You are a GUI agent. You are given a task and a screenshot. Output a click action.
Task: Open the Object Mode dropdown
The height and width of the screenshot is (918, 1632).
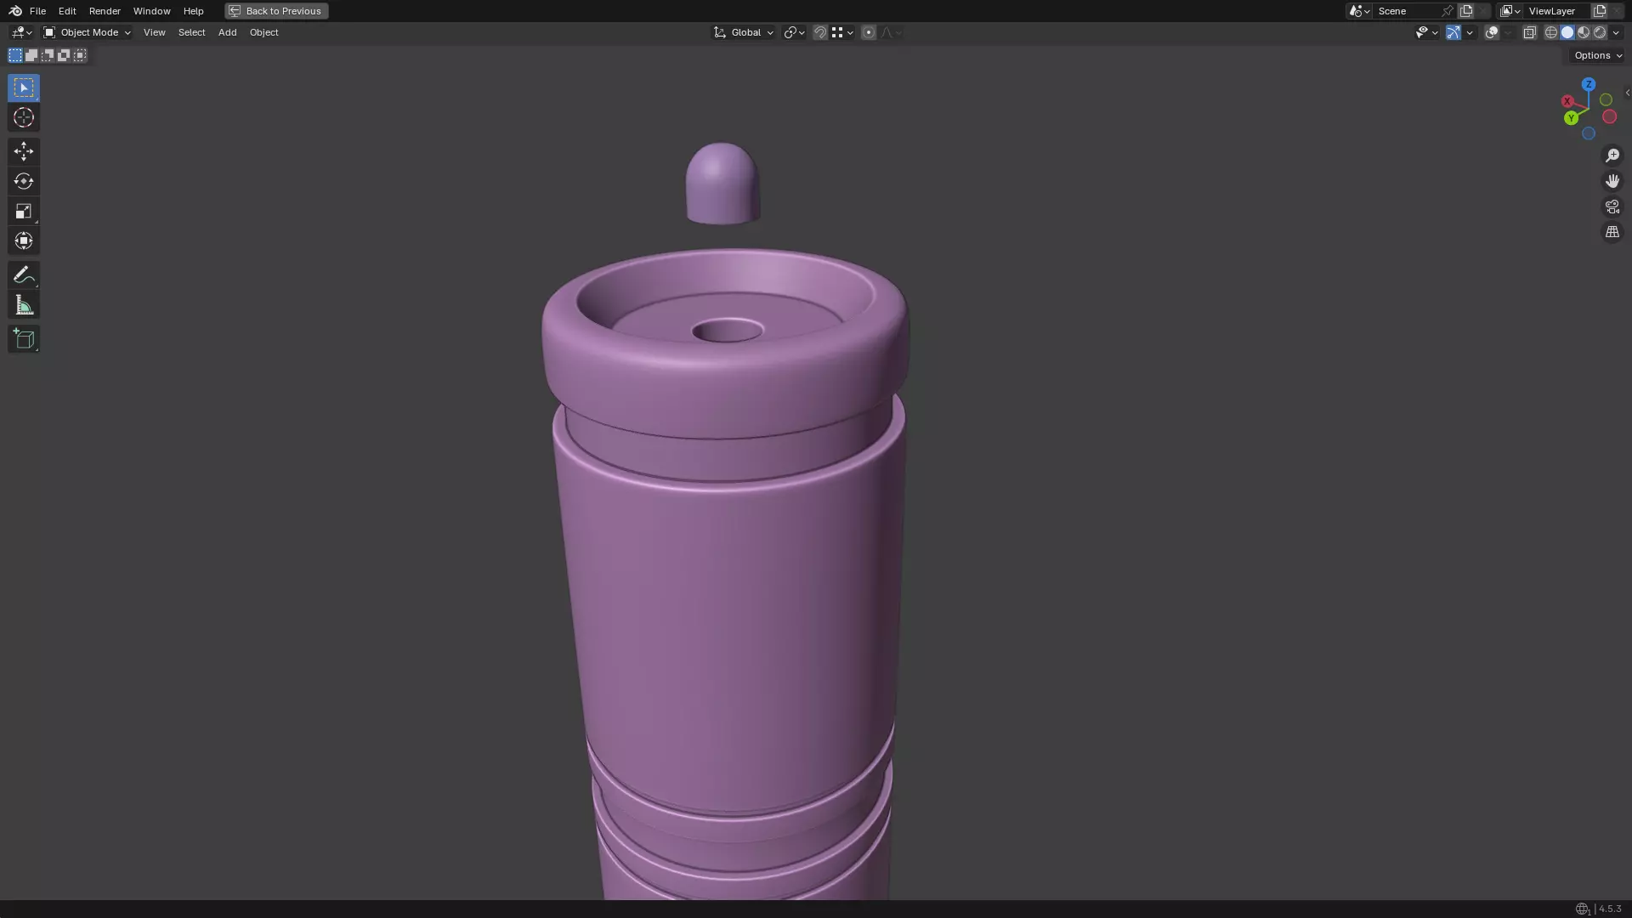(87, 32)
